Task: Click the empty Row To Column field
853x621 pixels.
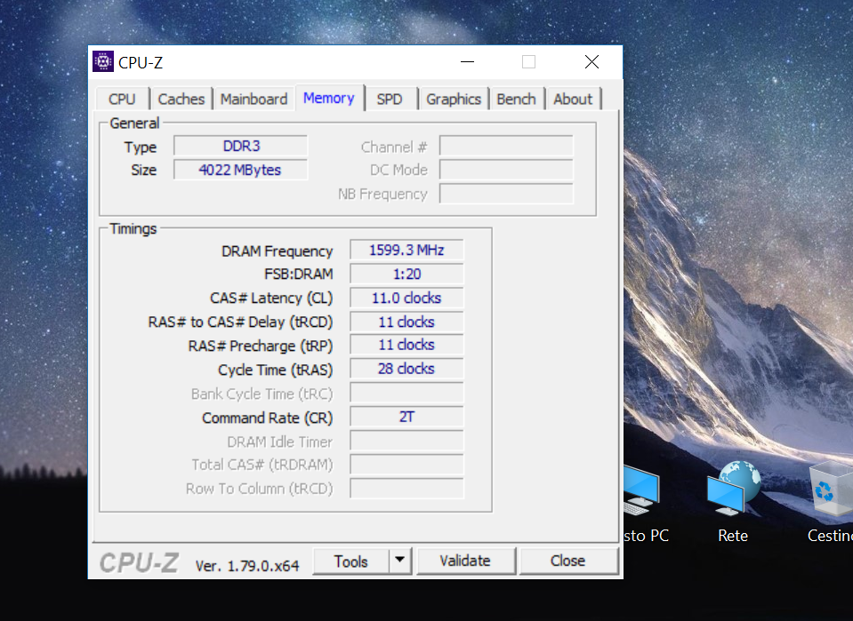Action: click(x=406, y=489)
